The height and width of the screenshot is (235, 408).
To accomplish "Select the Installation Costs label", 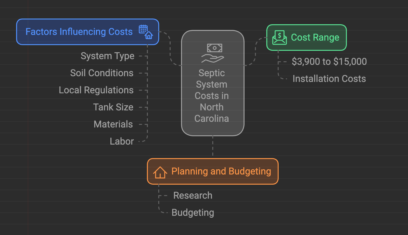I will (329, 79).
